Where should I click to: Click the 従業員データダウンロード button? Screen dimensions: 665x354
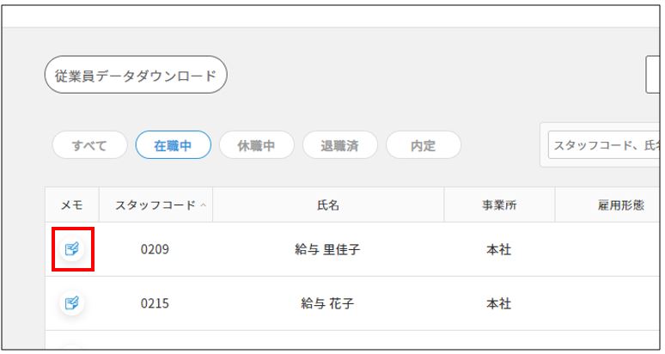coord(136,76)
